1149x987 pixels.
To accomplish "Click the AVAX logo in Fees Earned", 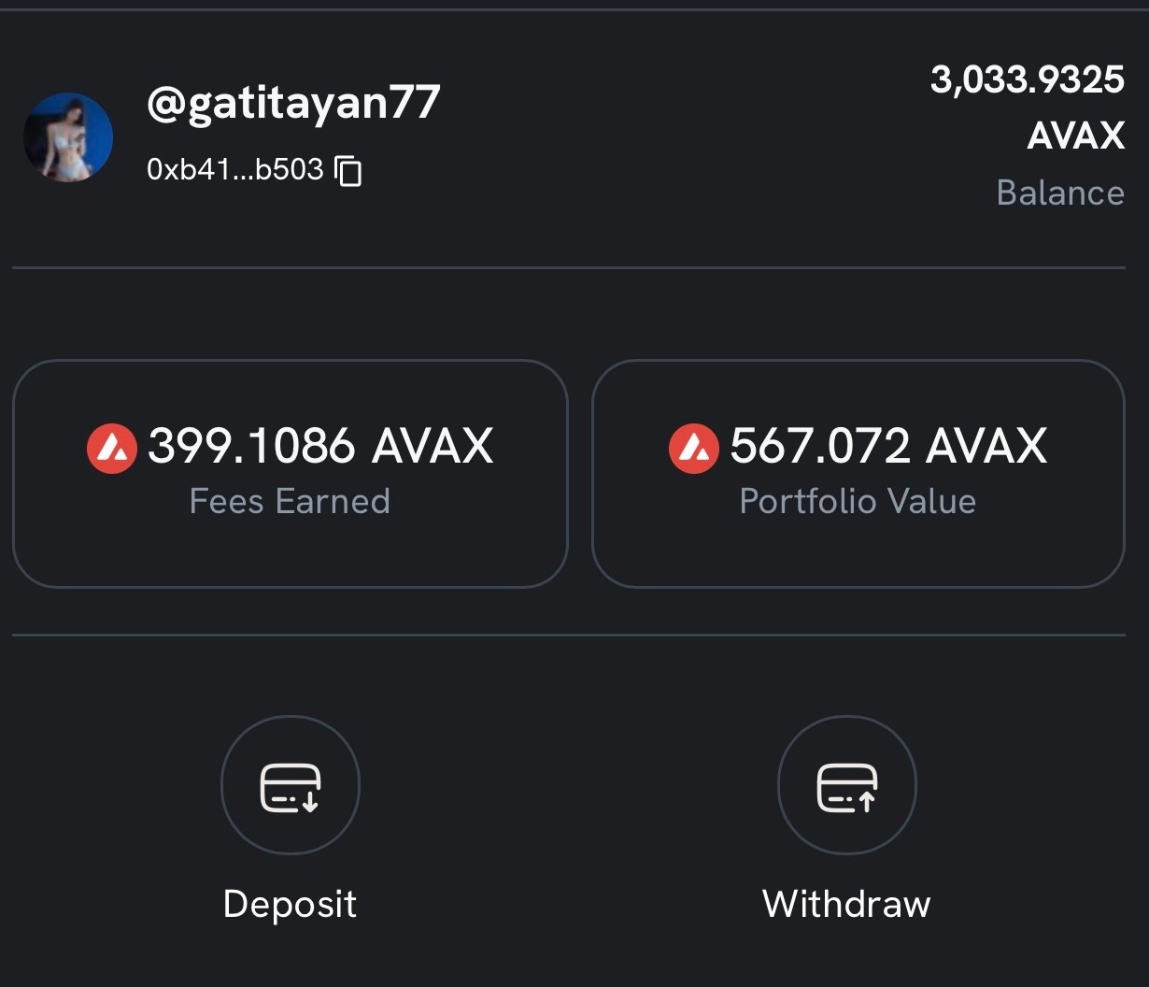I will pos(112,448).
